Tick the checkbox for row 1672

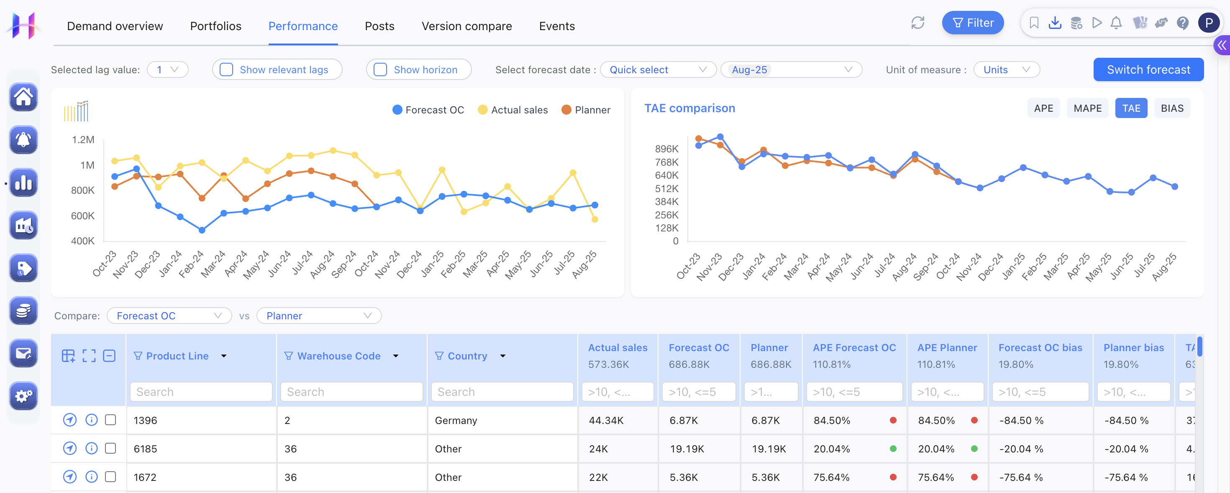110,477
